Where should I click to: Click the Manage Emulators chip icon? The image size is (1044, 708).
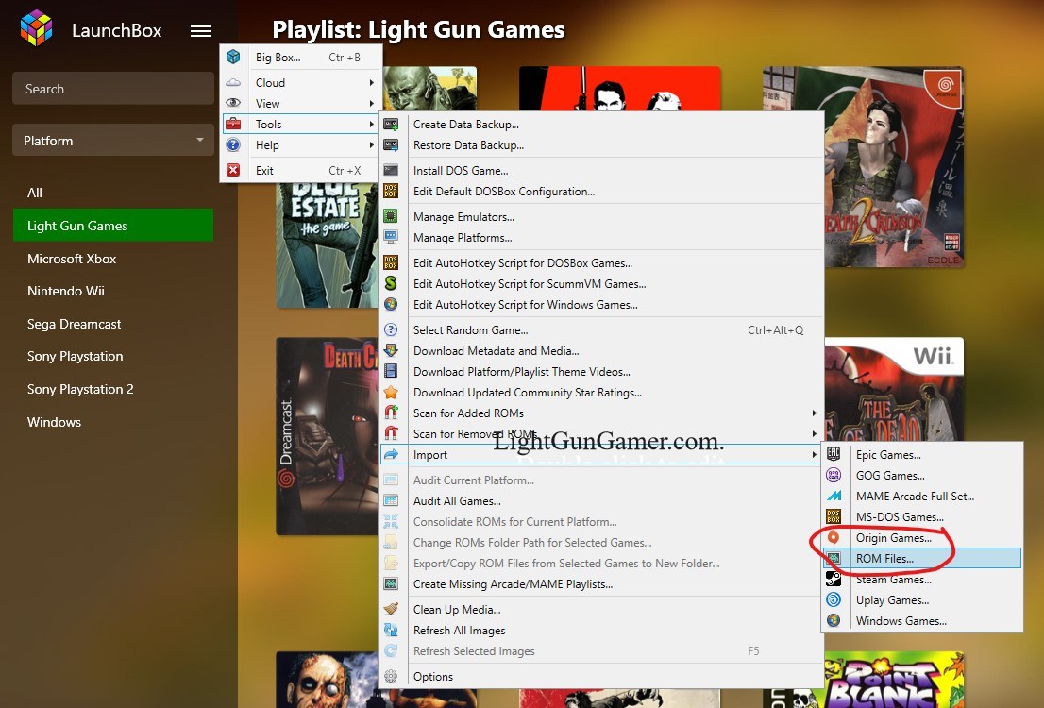click(x=391, y=216)
